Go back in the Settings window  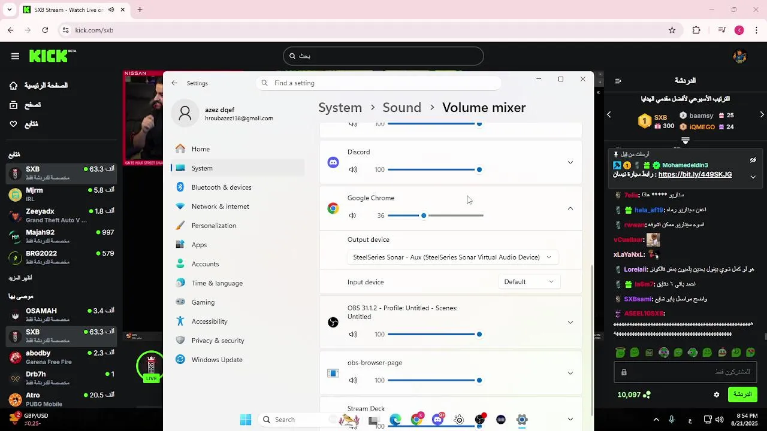[x=174, y=83]
